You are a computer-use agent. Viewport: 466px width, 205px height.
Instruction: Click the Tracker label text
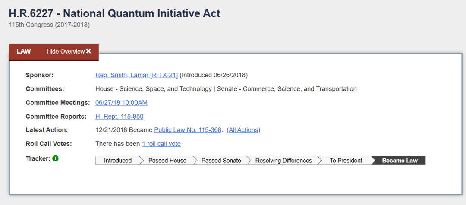click(x=38, y=158)
